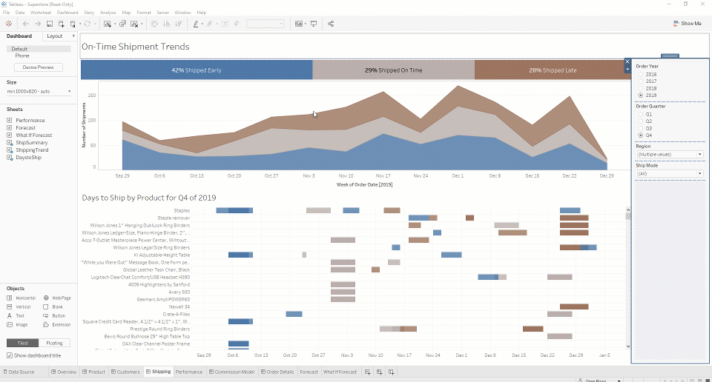Click the blue Shipped Early color bar

(x=197, y=70)
